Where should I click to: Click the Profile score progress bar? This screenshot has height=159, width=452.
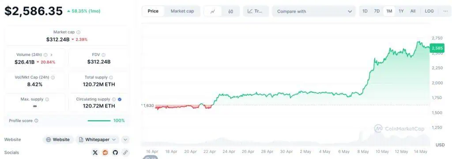point(99,121)
